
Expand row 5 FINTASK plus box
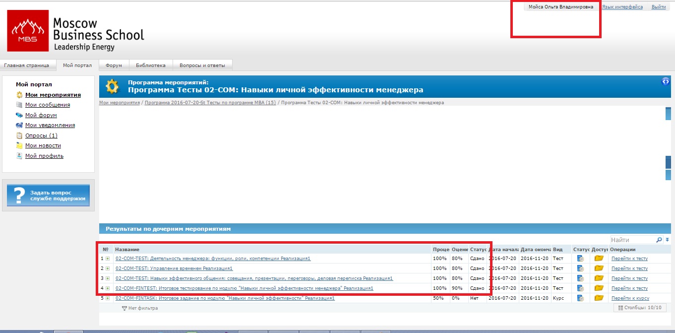pos(108,298)
